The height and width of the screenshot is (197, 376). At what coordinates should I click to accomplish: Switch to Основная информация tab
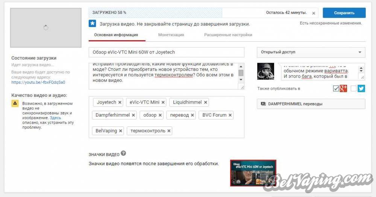[116, 35]
